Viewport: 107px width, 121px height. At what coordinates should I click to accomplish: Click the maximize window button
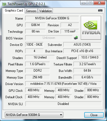coord(90,3)
